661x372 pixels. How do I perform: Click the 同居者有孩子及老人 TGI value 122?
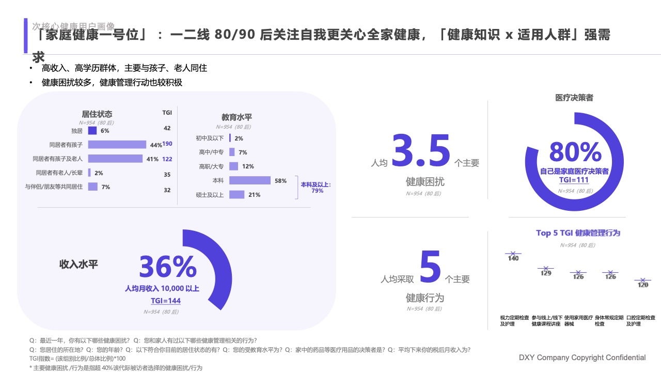pyautogui.click(x=166, y=159)
